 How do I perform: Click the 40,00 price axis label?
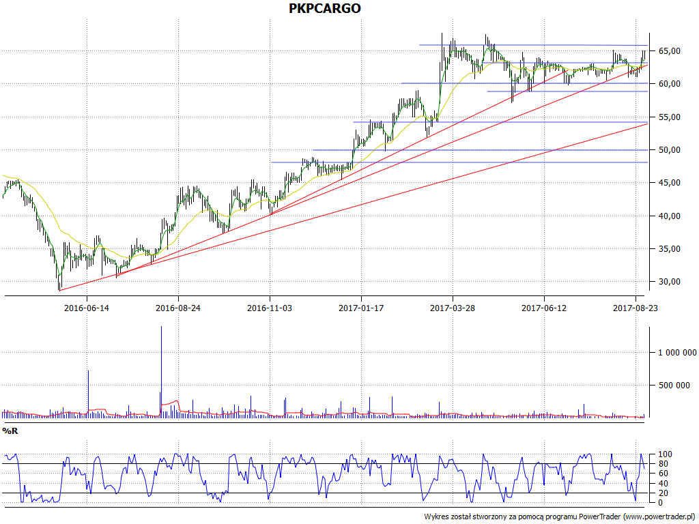(x=670, y=216)
